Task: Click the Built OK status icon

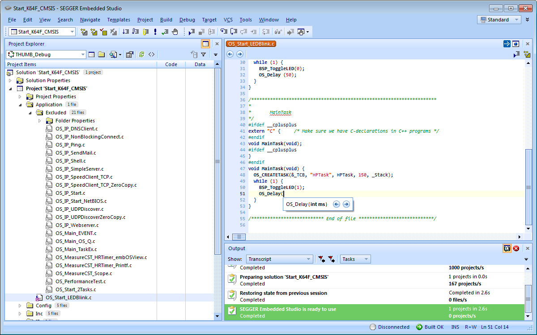Action: coord(419,327)
